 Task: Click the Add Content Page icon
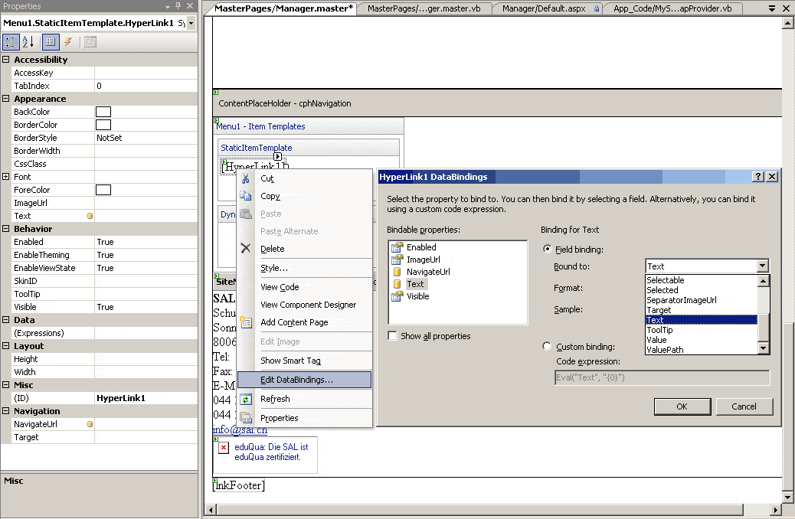[x=246, y=322]
